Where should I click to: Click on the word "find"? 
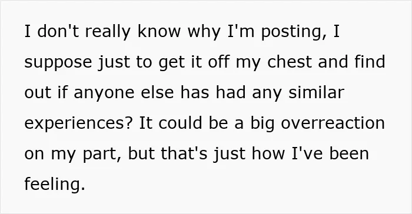click(x=370, y=62)
